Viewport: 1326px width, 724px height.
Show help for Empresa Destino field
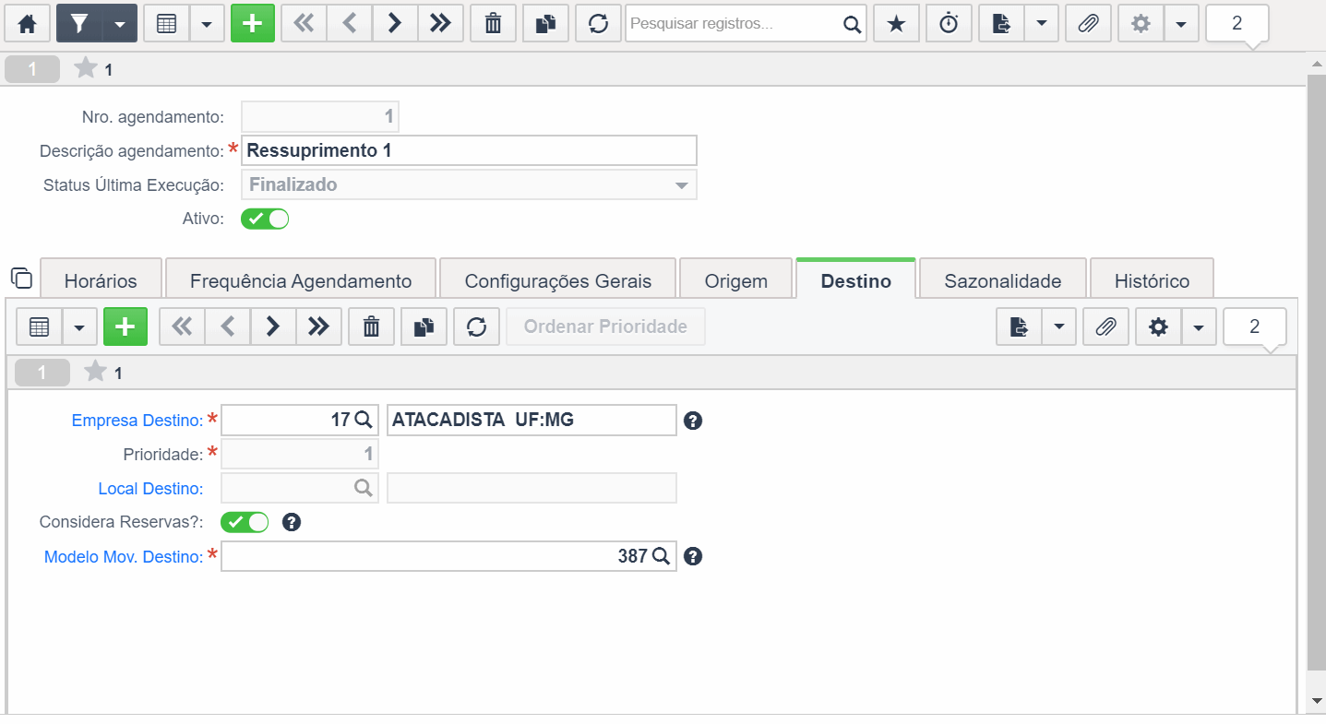[693, 421]
